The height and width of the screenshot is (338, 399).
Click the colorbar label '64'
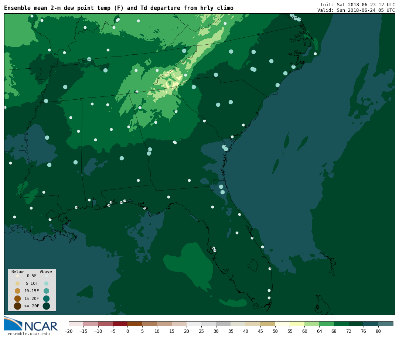tap(319, 331)
